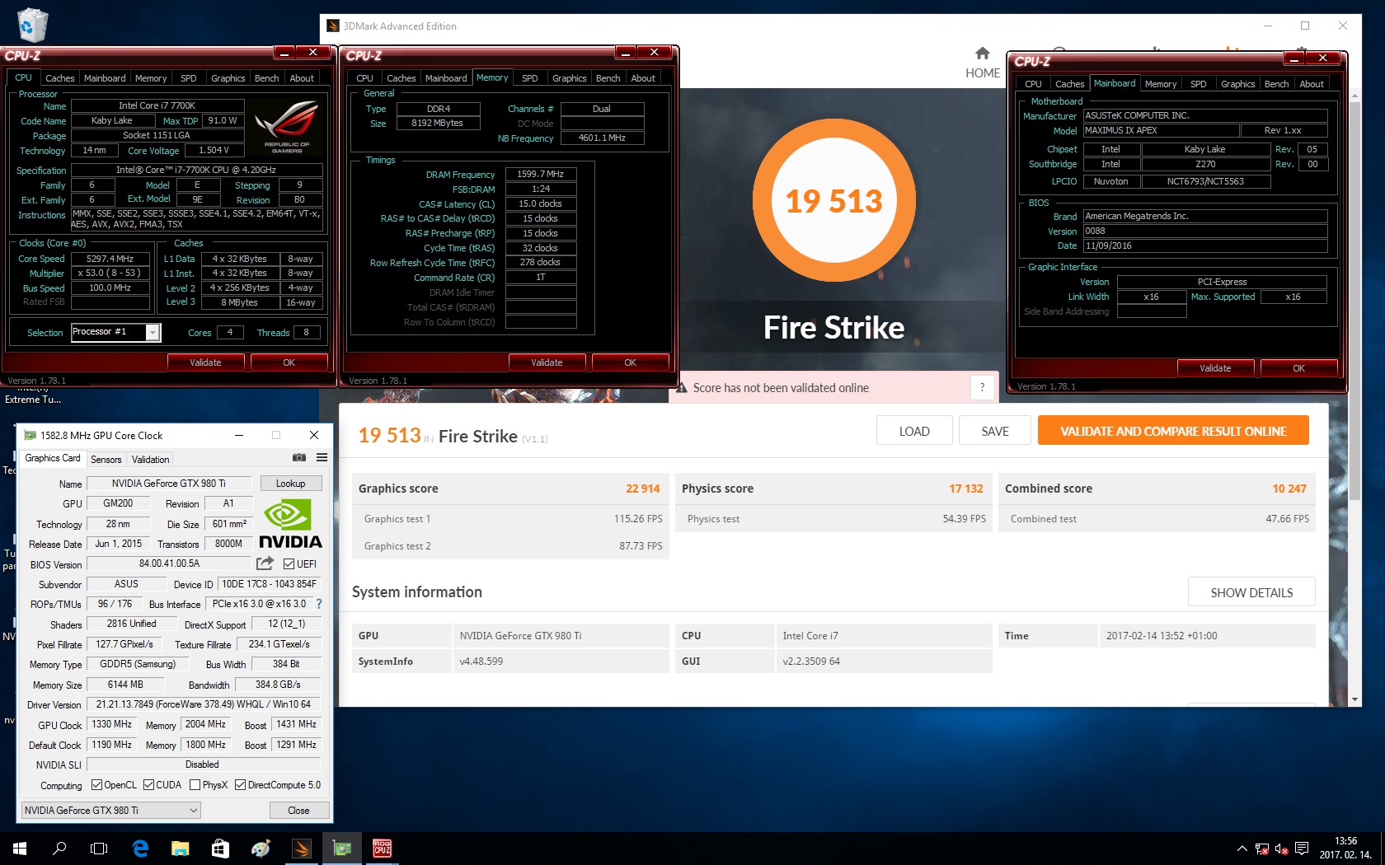Open About tab in CPU-Z processor window
Screen dimensions: 1385x865
tap(302, 78)
